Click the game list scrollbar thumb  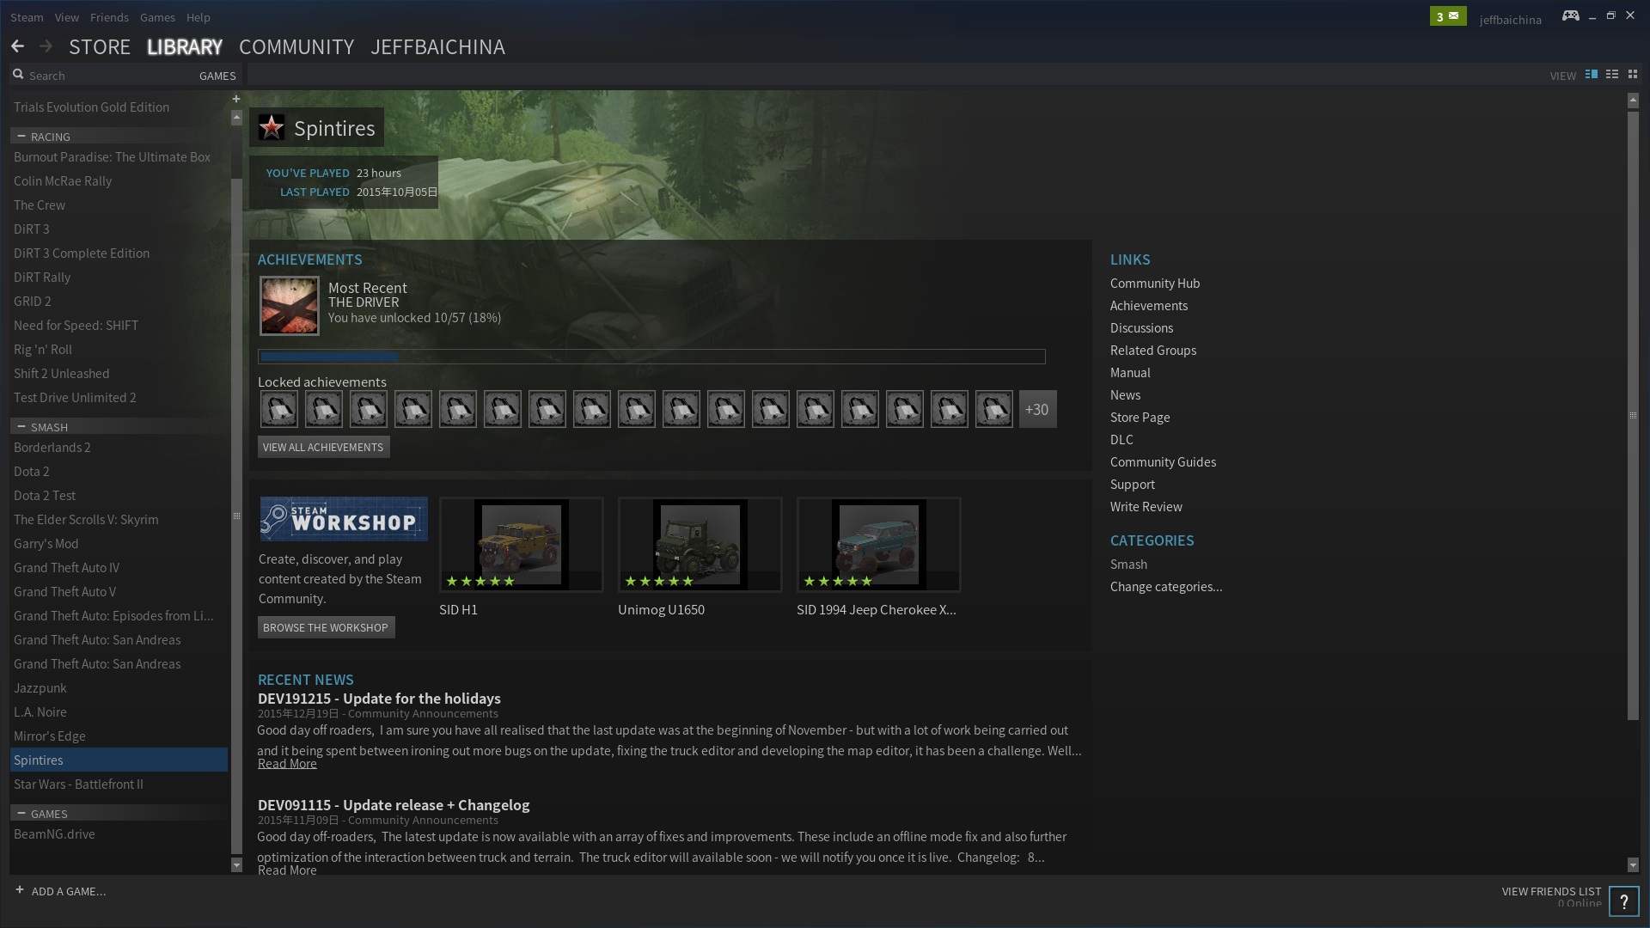[236, 516]
